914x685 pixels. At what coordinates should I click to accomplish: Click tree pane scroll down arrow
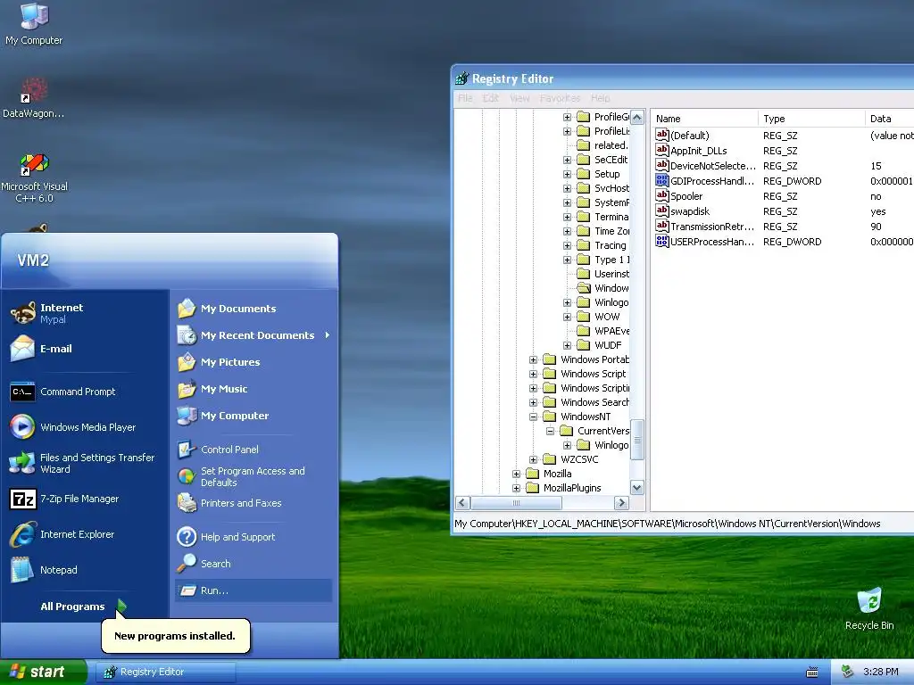pyautogui.click(x=637, y=488)
